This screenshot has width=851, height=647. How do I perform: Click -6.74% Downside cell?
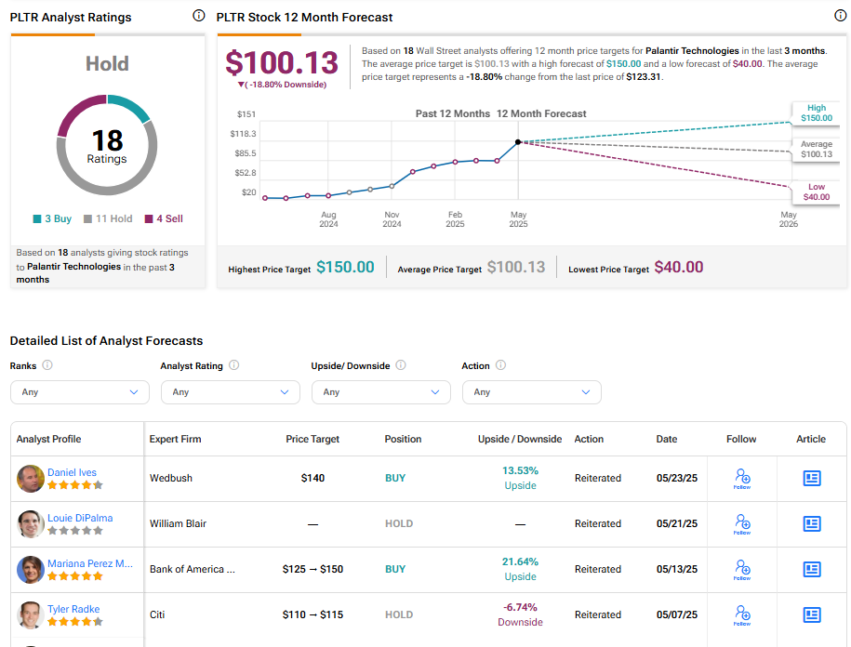(520, 614)
